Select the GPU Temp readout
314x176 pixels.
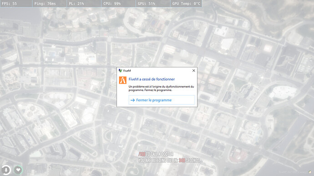pos(186,4)
